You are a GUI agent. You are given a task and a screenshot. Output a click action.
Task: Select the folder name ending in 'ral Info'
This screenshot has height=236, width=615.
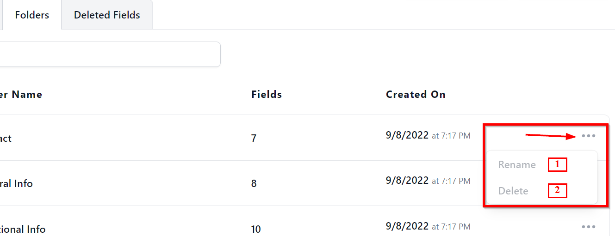click(x=16, y=183)
